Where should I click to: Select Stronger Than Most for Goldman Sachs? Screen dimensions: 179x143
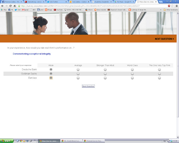point(105,74)
